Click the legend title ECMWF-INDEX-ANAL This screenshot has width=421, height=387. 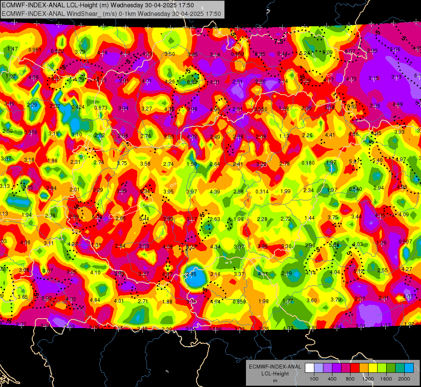(275, 367)
